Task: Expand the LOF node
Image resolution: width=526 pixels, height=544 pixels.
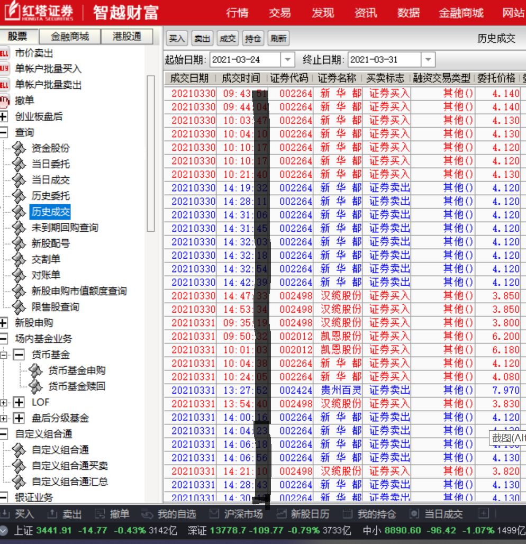Action: [19, 403]
